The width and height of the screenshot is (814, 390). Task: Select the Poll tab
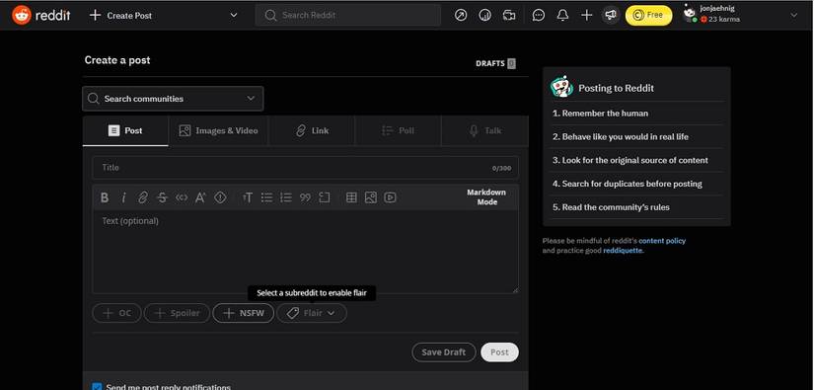pos(398,131)
